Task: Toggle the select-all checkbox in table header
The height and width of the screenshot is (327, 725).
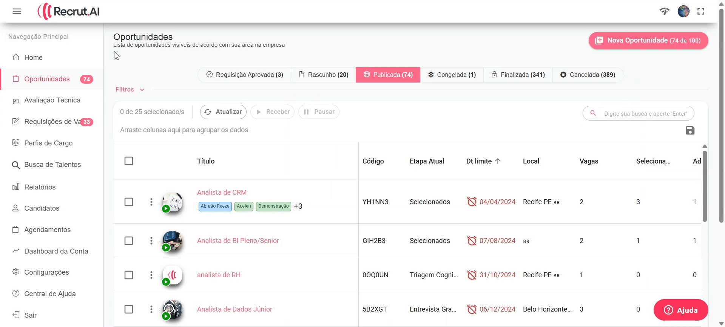Action: click(129, 161)
